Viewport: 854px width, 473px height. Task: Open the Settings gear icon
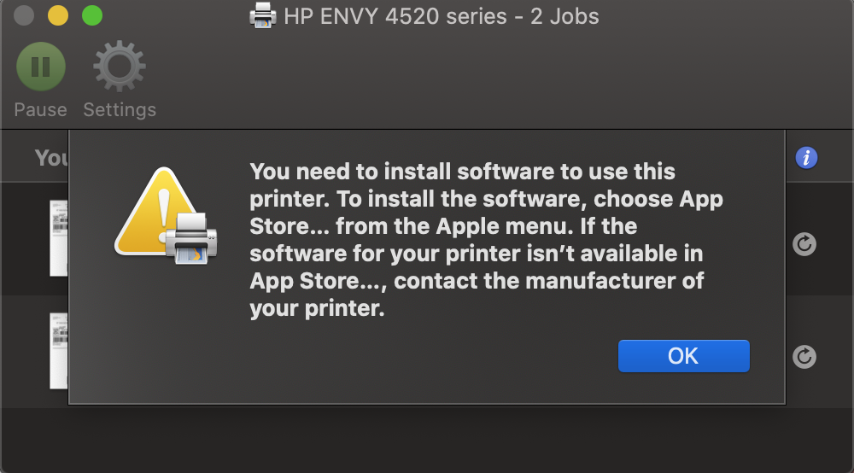pyautogui.click(x=120, y=67)
